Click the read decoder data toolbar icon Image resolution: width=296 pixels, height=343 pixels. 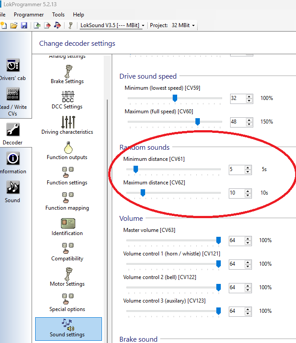37,25
